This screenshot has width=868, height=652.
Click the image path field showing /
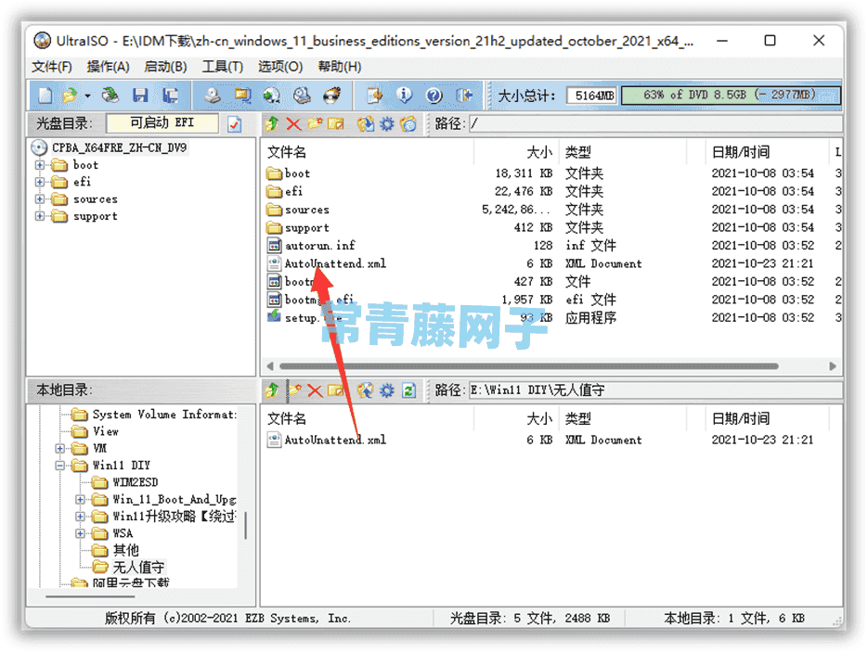(x=655, y=124)
